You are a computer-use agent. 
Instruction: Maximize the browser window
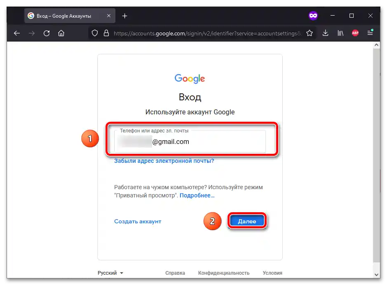click(x=352, y=16)
